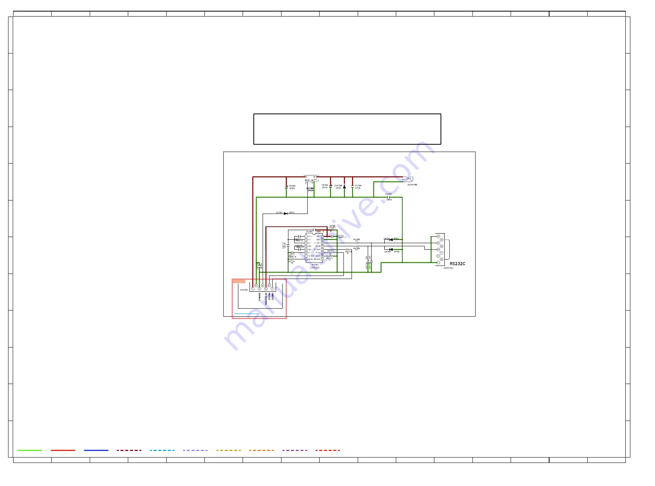Click the cyan dashed legend line
This screenshot has height=486, width=655.
coord(162,450)
